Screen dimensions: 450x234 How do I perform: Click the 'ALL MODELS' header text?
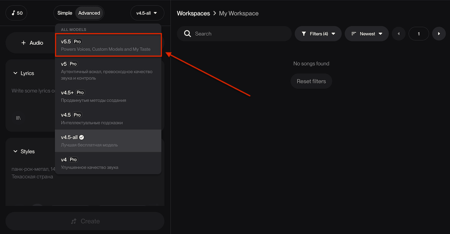(73, 30)
